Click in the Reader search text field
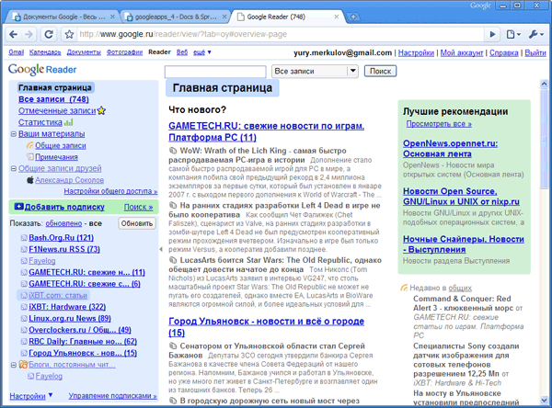This screenshot has width=552, height=408. coord(215,72)
